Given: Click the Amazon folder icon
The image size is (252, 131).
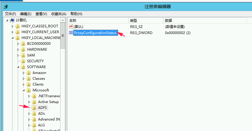Looking at the screenshot, I should click(29, 73).
